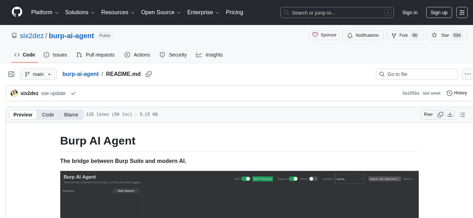The width and height of the screenshot is (473, 218).
Task: Open the main branch selector
Action: [x=38, y=74]
